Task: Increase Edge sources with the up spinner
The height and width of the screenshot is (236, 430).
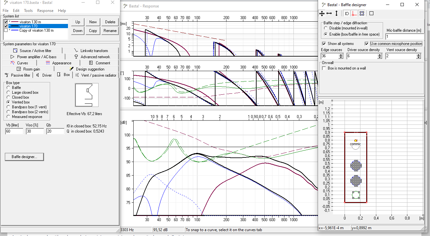Action: coord(341,55)
